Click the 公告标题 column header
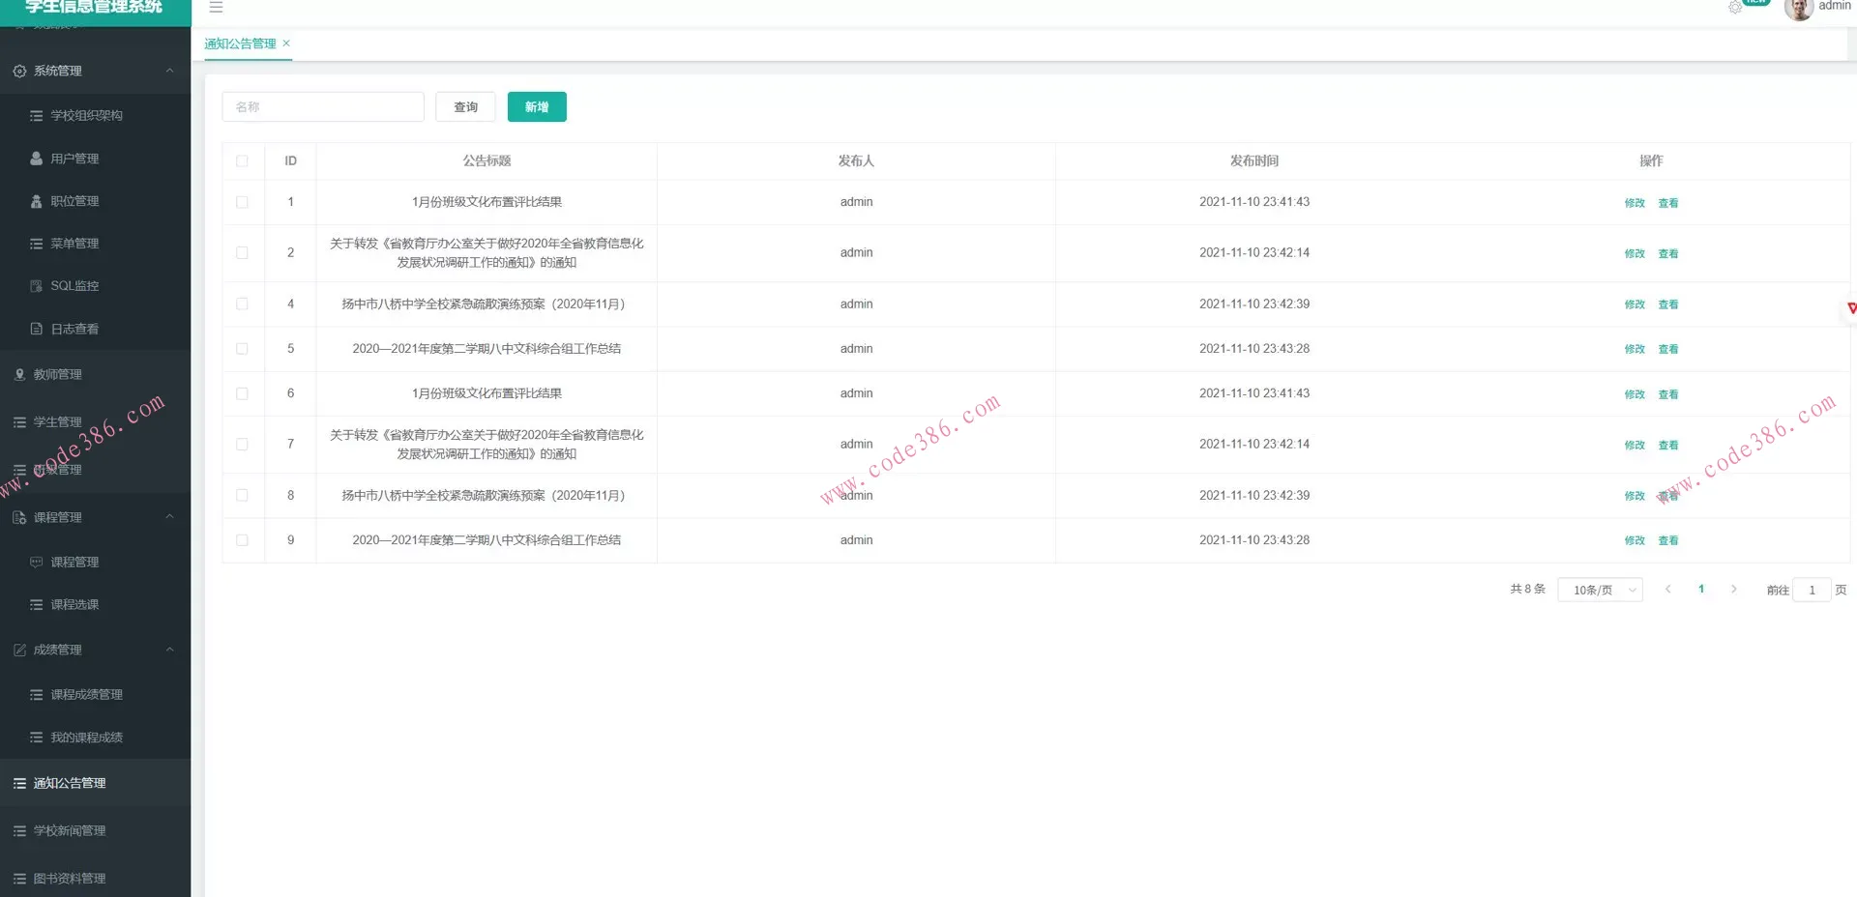This screenshot has height=897, width=1857. coord(486,161)
